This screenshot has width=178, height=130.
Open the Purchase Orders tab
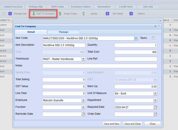point(81,6)
